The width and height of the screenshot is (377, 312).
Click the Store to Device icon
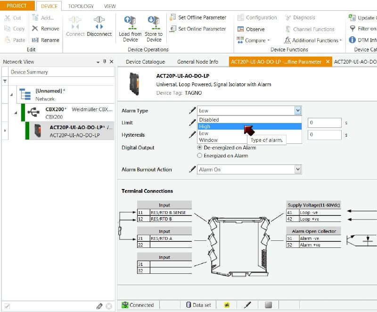coord(153,22)
